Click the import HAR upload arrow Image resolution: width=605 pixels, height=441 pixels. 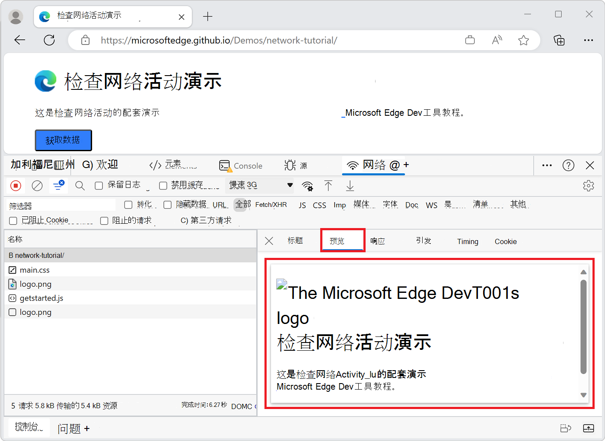pos(328,186)
